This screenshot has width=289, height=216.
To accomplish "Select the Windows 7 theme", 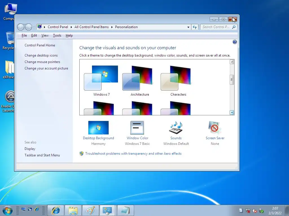I will [101, 81].
